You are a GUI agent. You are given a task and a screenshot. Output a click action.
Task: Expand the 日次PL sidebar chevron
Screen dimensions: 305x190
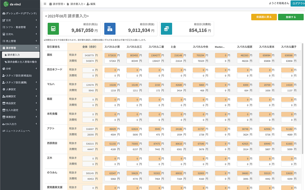click(x=36, y=34)
